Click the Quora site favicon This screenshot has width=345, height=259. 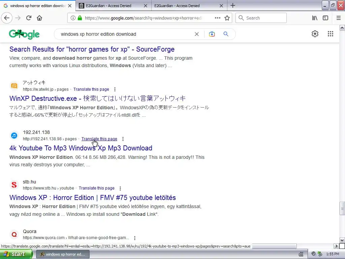click(14, 234)
